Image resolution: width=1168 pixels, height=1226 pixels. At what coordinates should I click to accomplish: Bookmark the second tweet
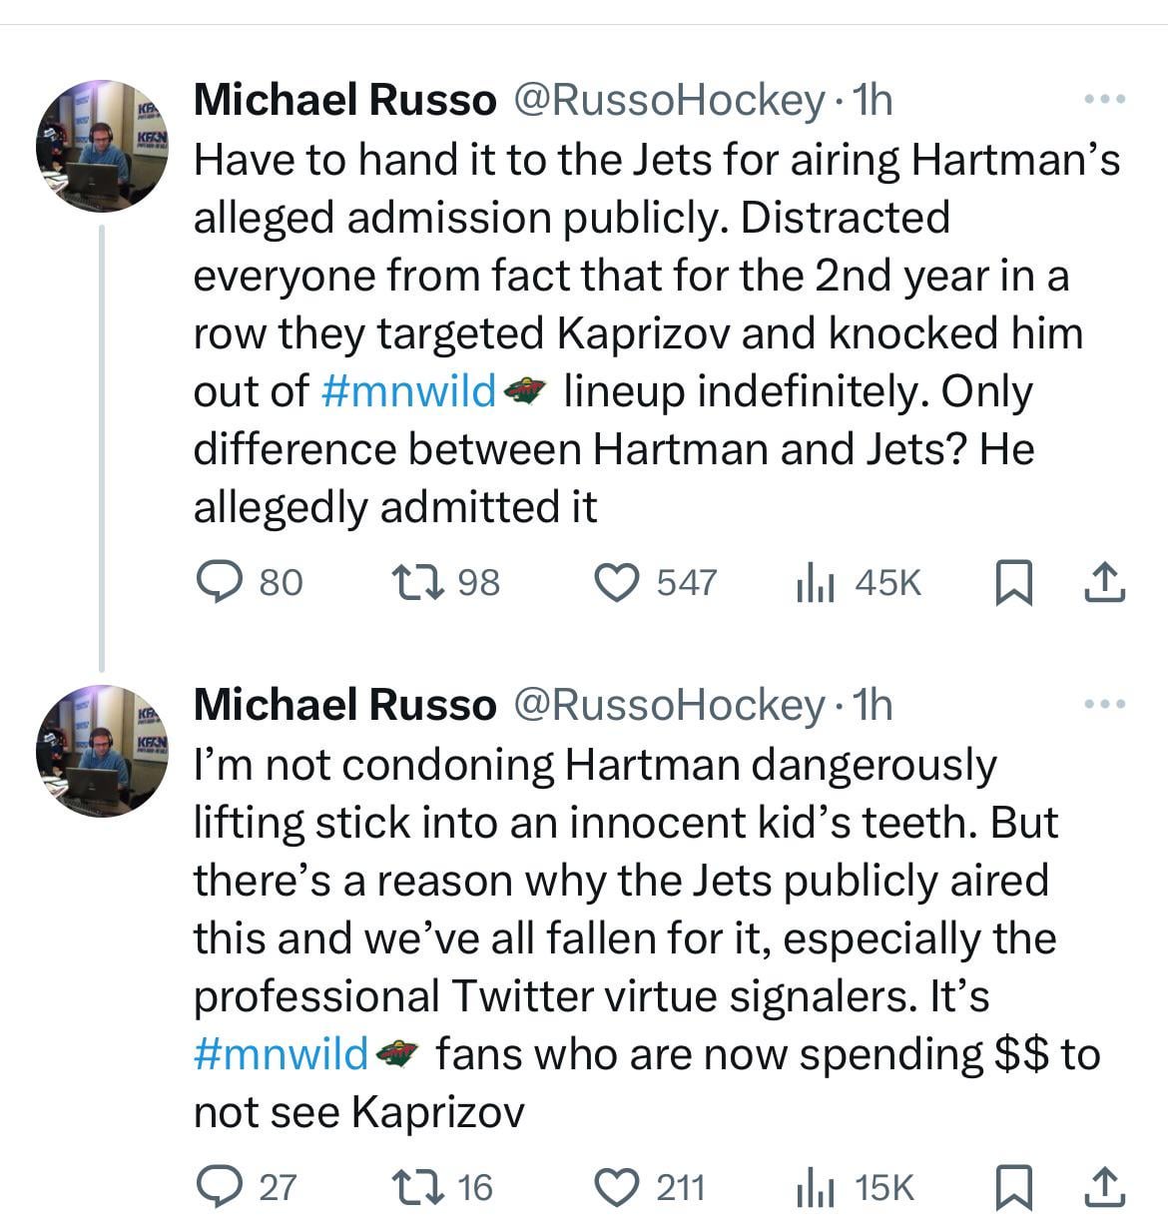(1013, 1187)
